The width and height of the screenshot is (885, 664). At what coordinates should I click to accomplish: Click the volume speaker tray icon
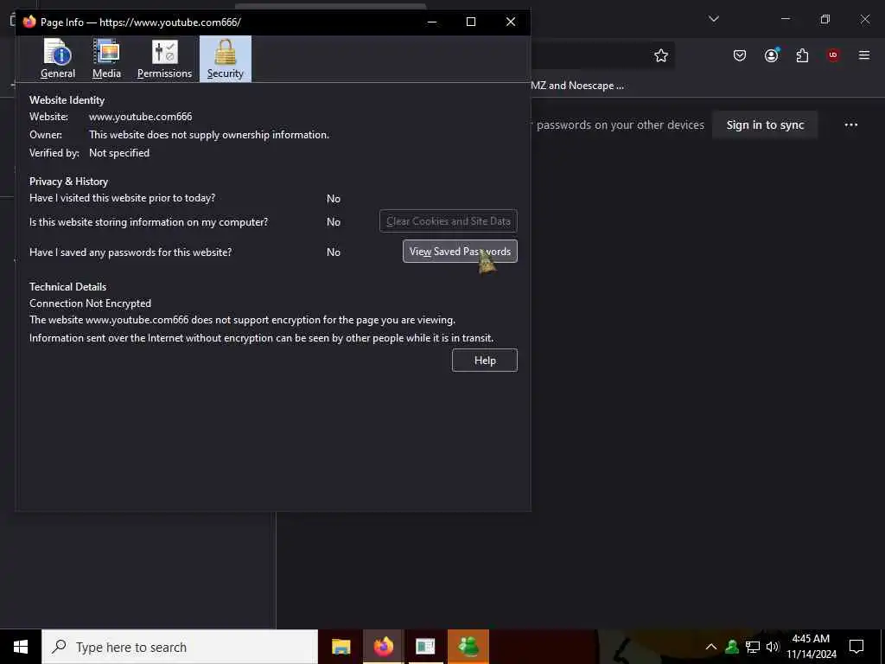tap(773, 647)
